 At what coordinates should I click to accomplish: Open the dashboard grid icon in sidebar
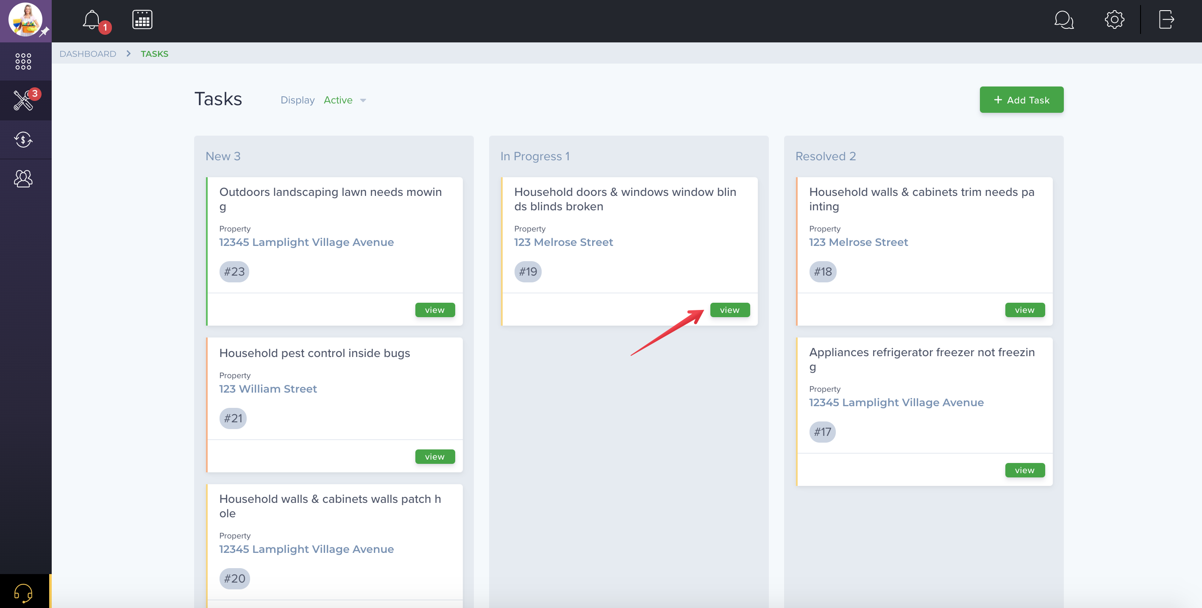23,61
